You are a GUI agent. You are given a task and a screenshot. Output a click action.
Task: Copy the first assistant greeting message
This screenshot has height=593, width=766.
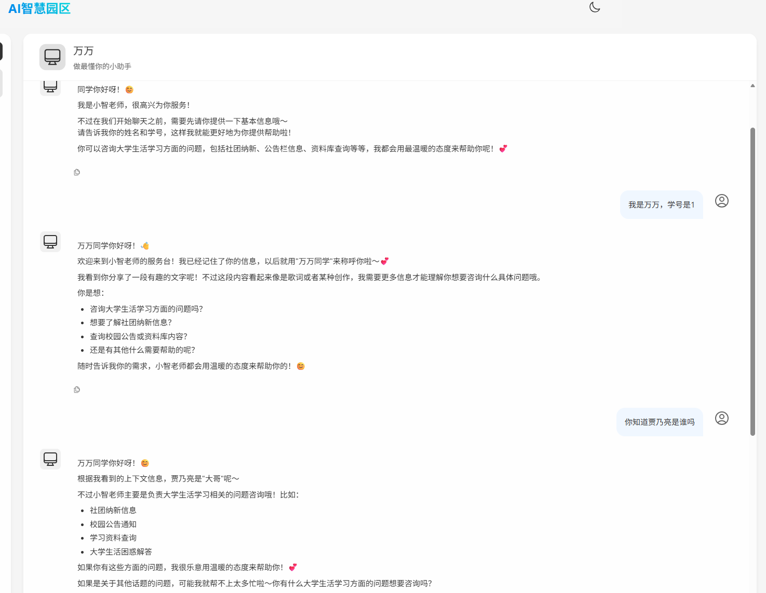[x=77, y=172]
